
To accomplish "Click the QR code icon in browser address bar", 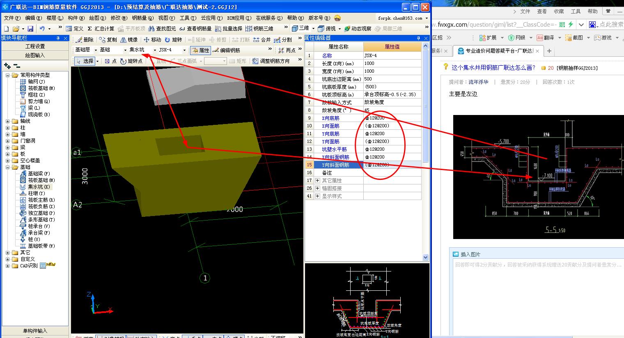I will click(562, 25).
